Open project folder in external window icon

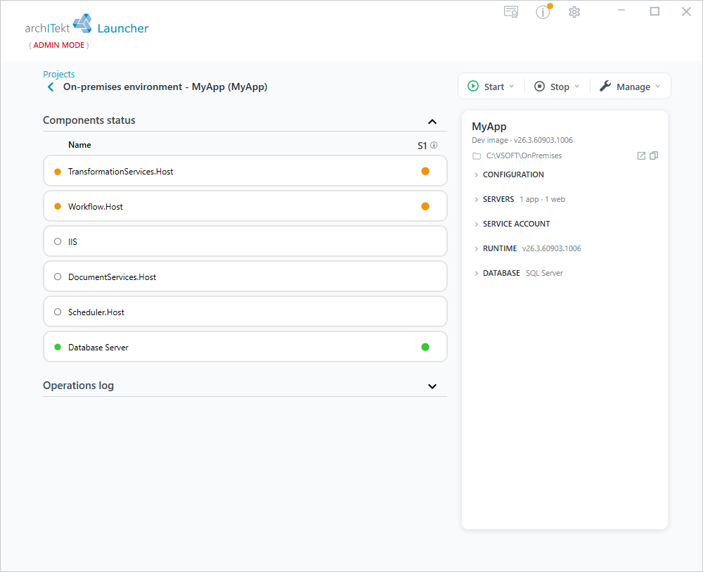click(642, 155)
